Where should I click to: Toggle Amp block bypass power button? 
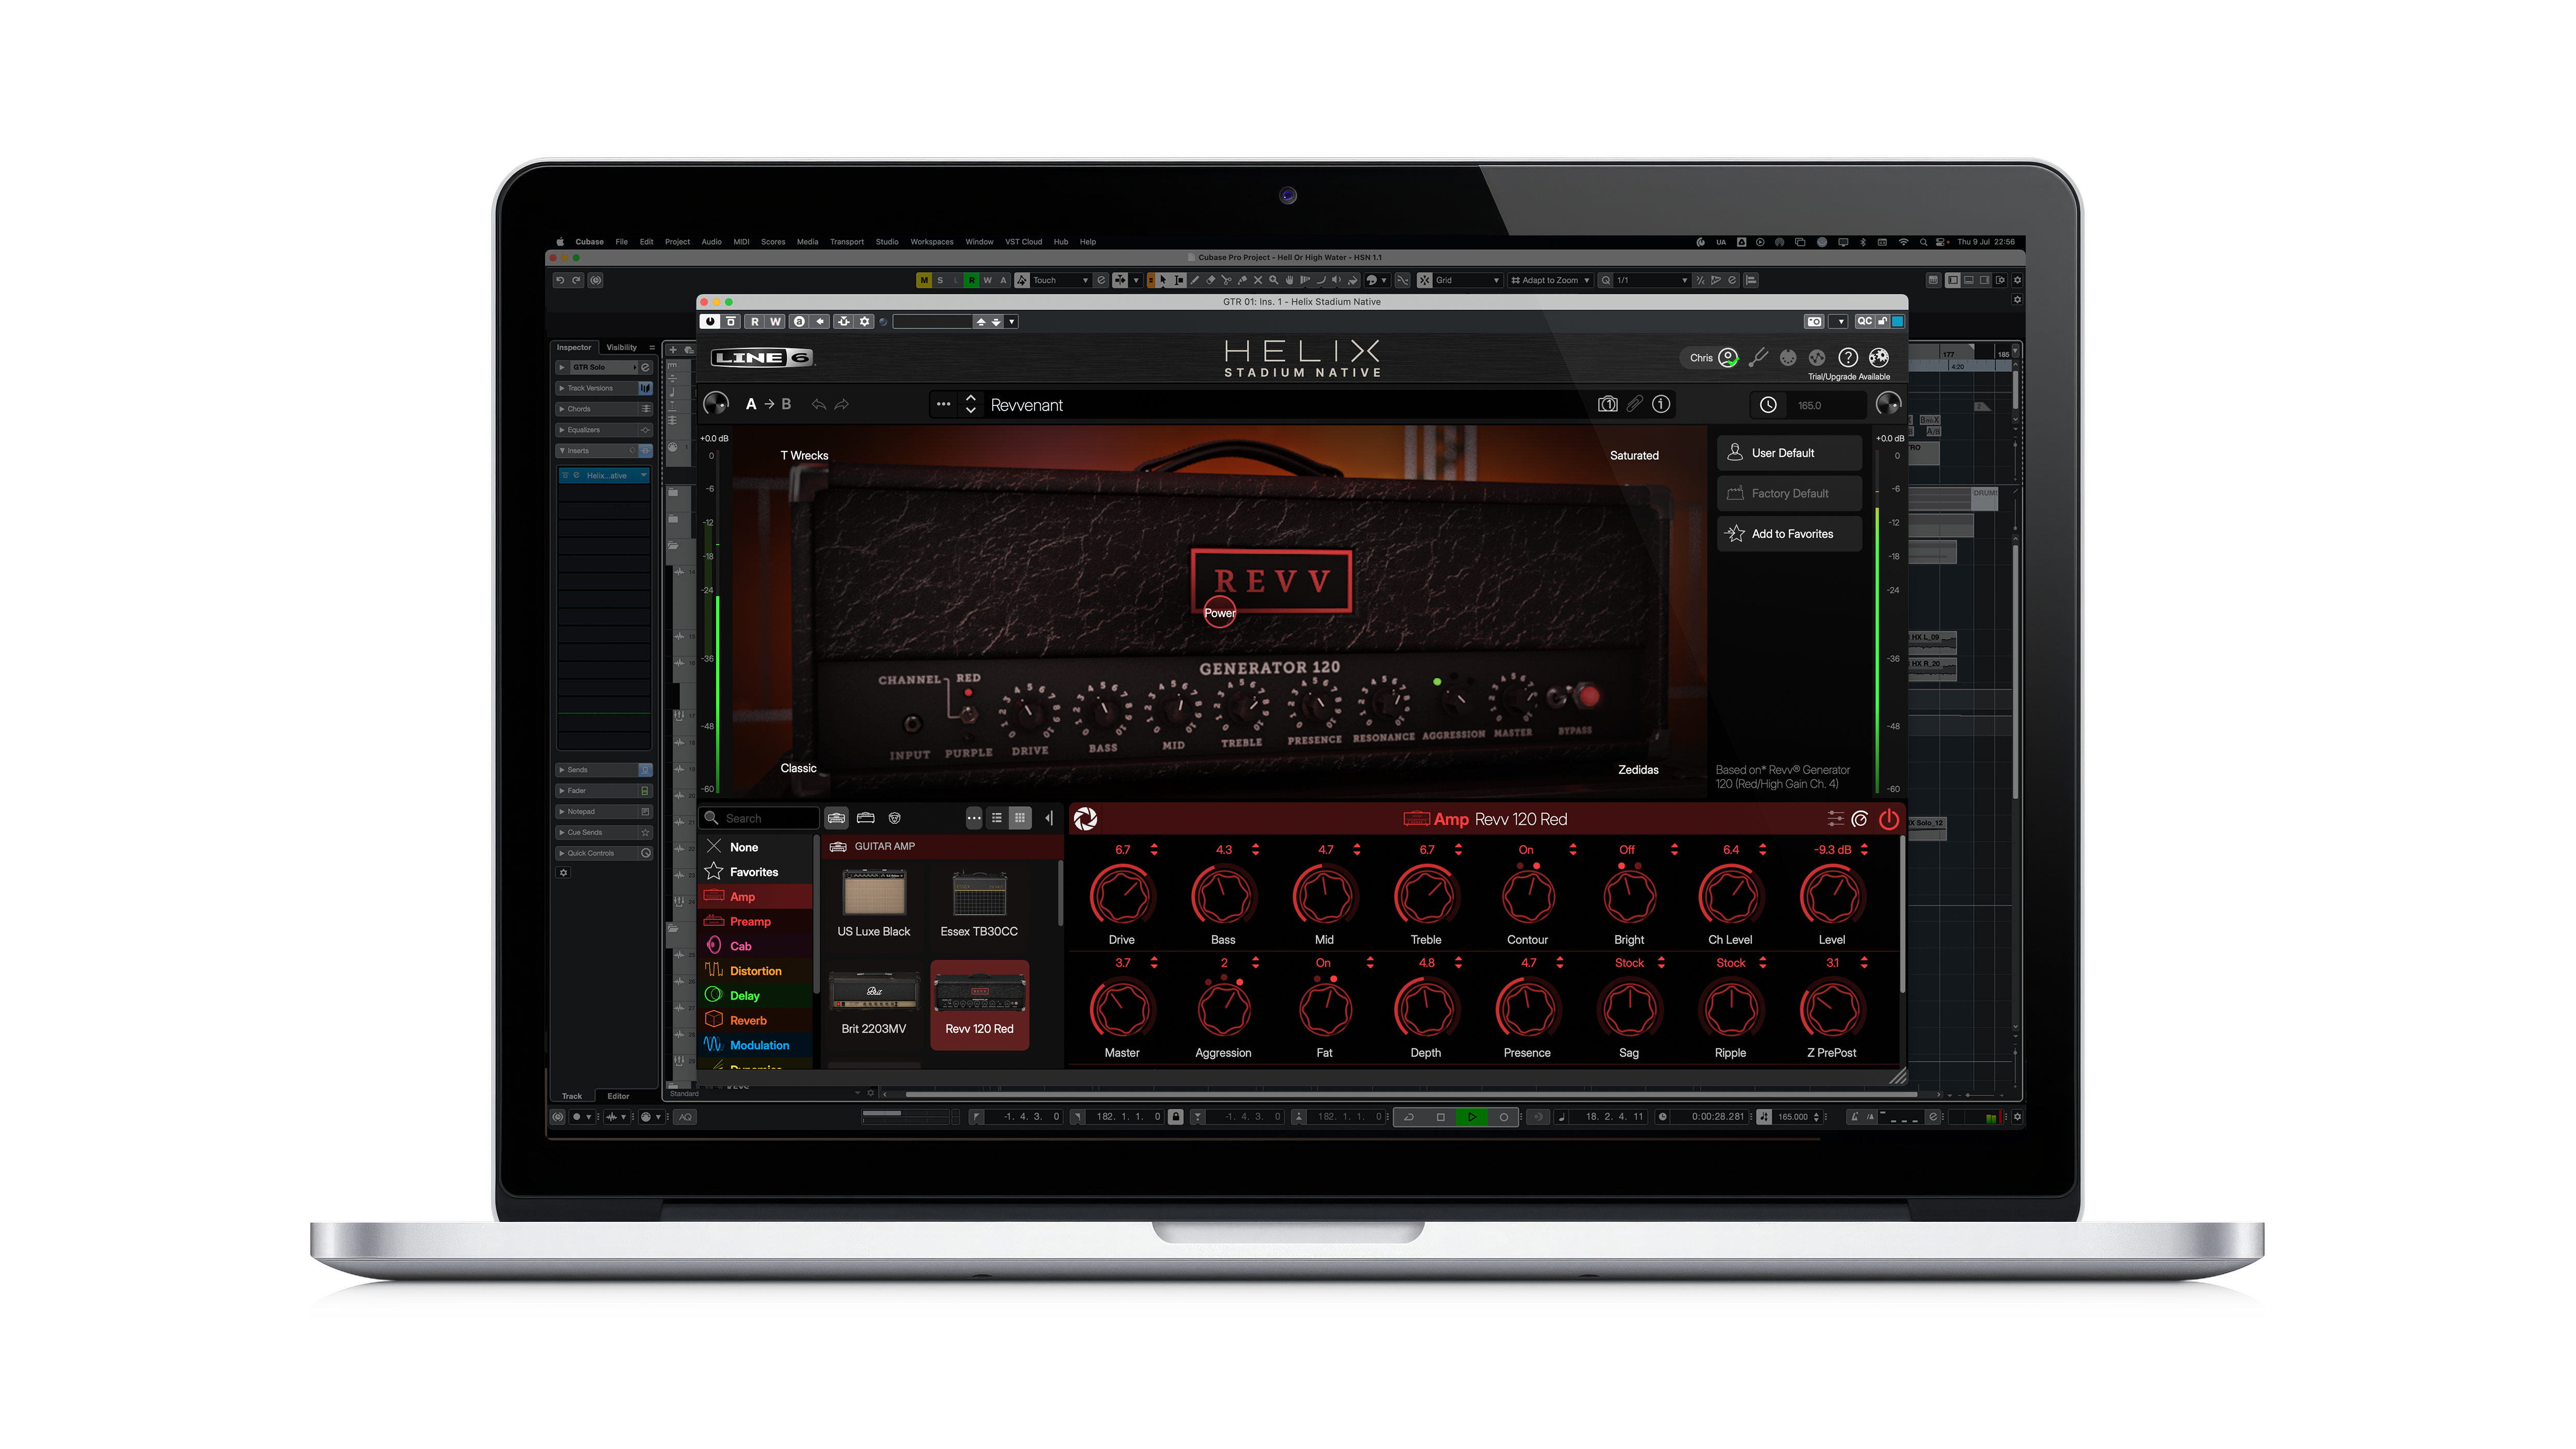[1888, 819]
